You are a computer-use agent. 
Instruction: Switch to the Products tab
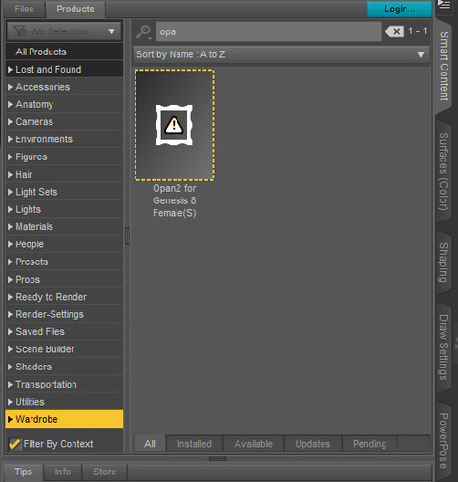click(x=75, y=9)
